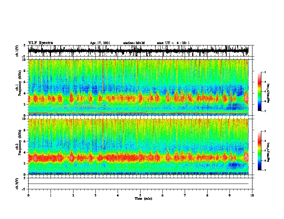The width and height of the screenshot is (284, 219).
Task: Click the ch.1 spectrogram plot area
Action: coord(140,87)
